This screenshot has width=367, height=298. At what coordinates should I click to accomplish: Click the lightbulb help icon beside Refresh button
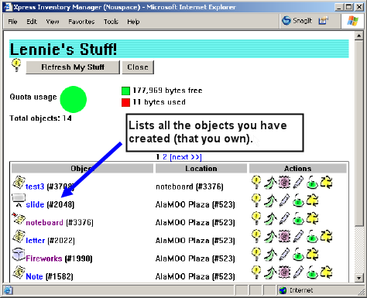(x=16, y=65)
